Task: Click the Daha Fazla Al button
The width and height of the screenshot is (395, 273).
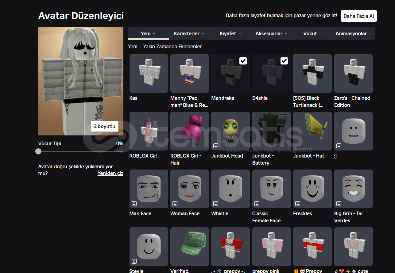Action: pyautogui.click(x=359, y=16)
